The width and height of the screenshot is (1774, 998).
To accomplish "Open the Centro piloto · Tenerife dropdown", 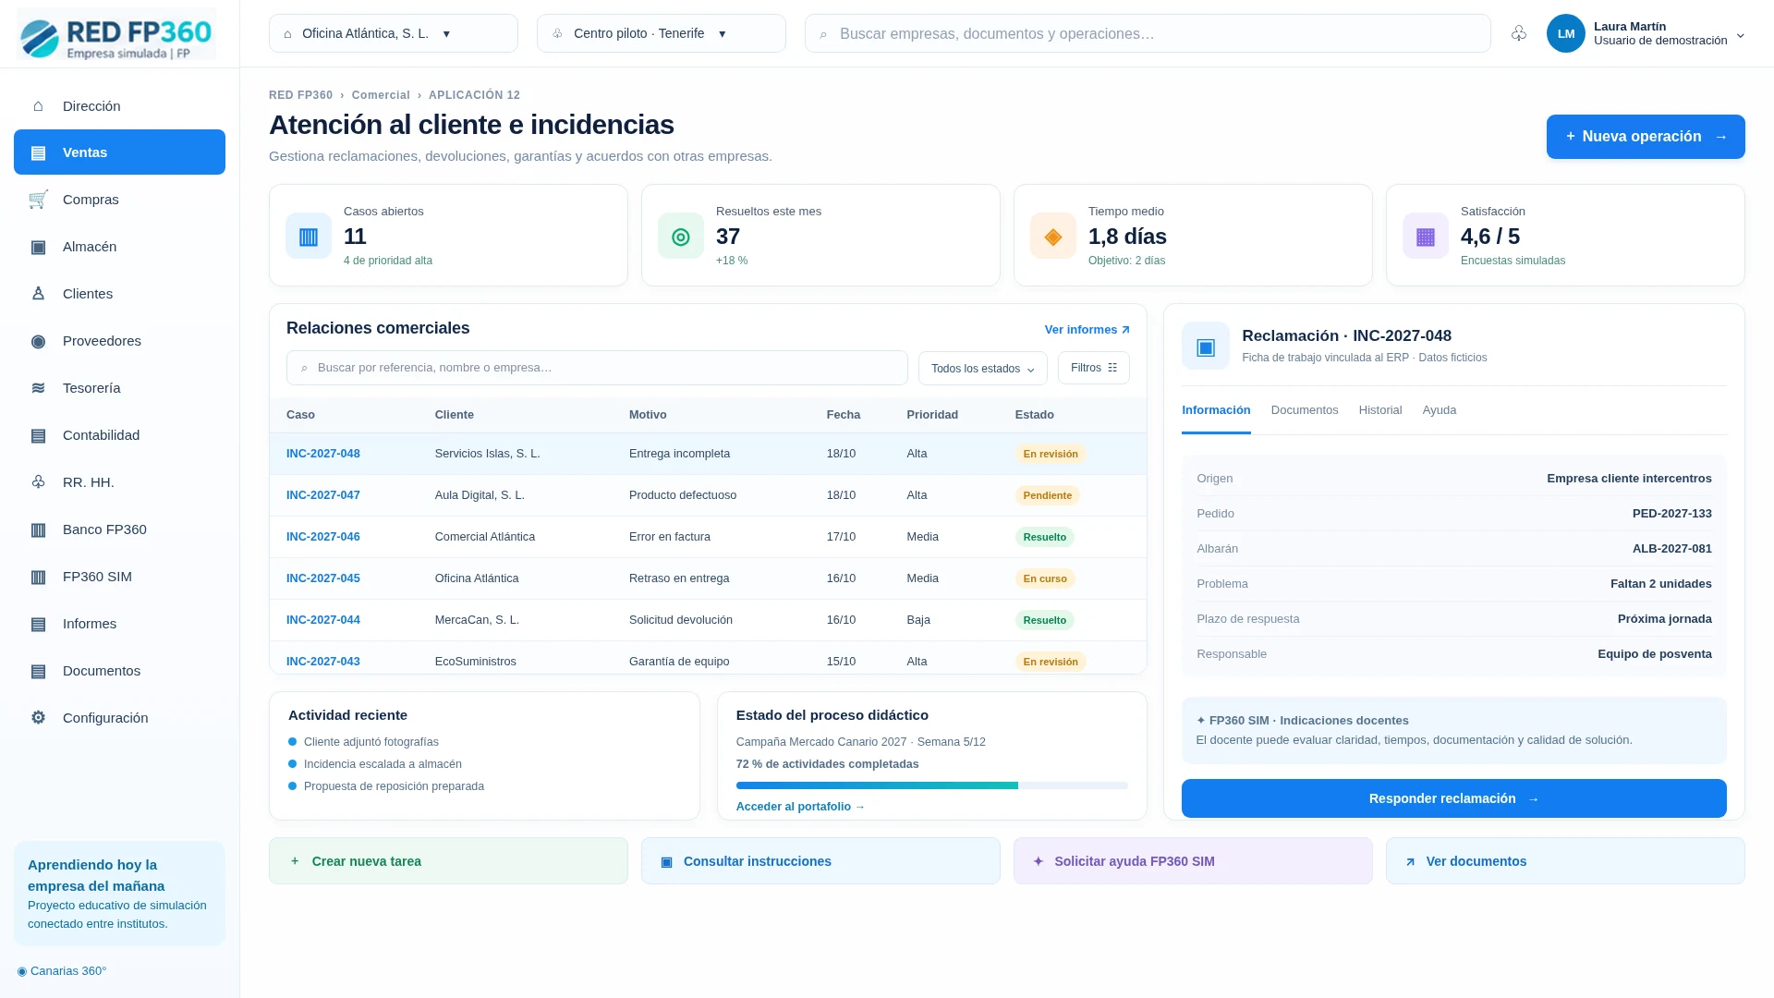I will click(662, 33).
